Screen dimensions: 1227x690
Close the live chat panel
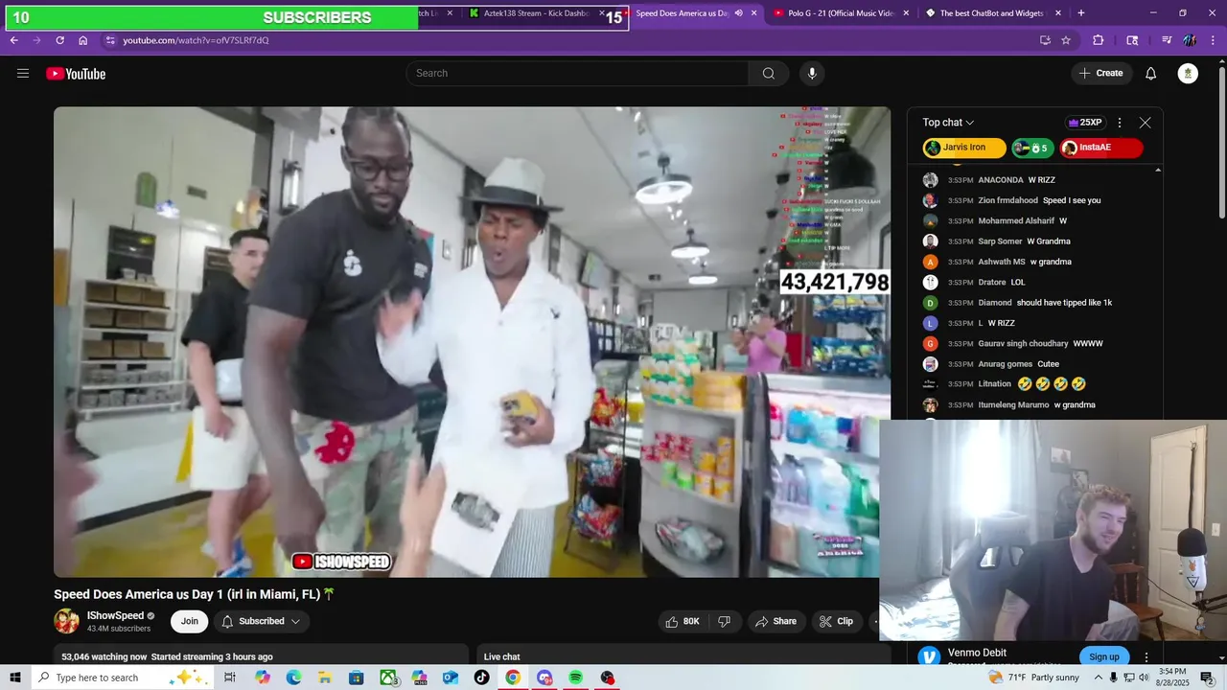(x=1145, y=123)
